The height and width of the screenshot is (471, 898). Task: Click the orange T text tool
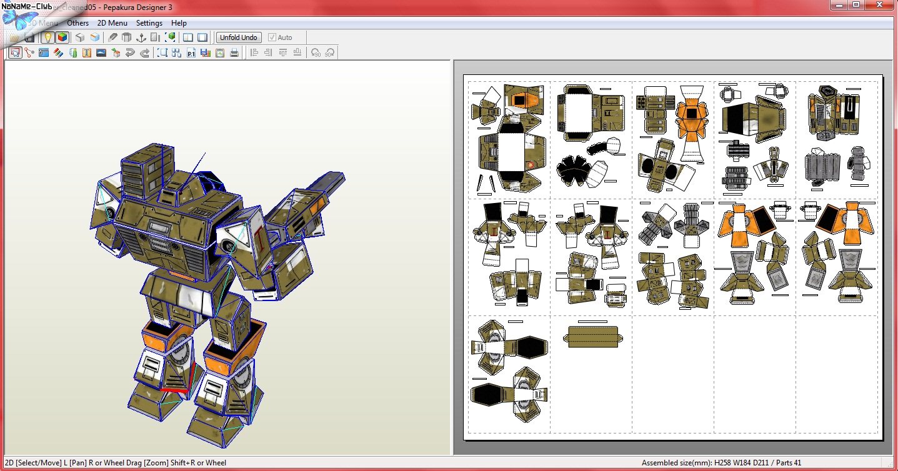[x=87, y=53]
